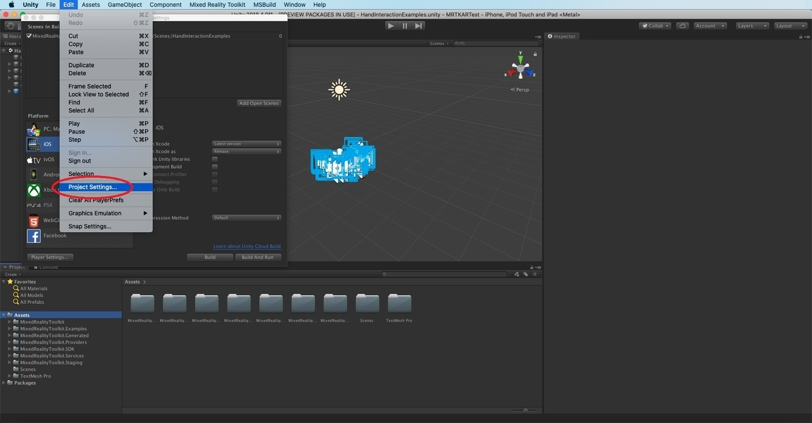Open the GameObject menu
This screenshot has height=423, width=812.
(x=125, y=5)
